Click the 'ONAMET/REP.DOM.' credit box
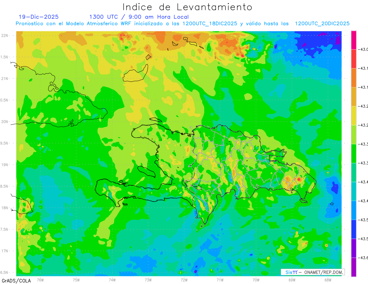Viewport: 368px width, 284px height. click(x=312, y=272)
